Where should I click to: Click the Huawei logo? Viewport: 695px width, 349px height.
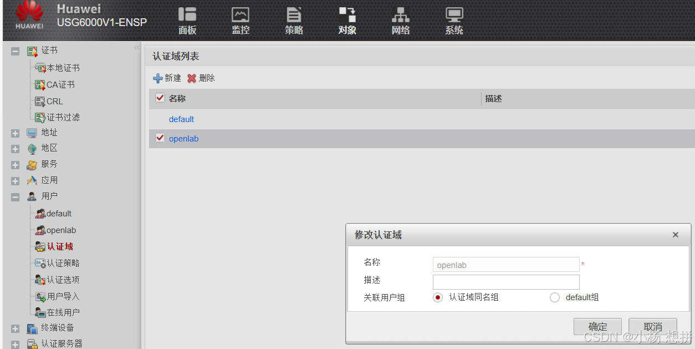pyautogui.click(x=29, y=16)
